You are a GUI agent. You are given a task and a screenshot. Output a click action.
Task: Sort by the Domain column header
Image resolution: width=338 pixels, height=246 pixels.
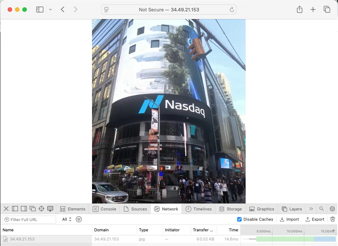(114, 230)
